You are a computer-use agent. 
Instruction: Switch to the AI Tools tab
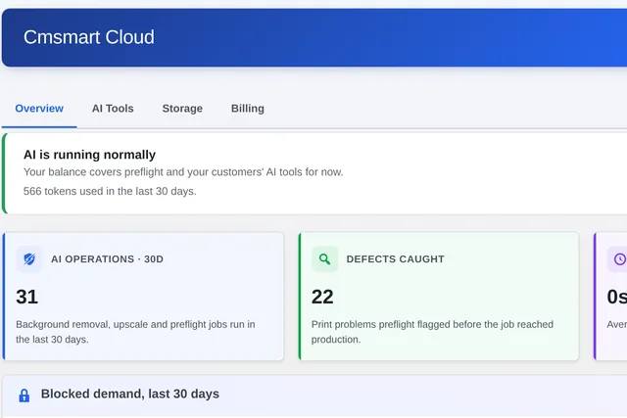[x=113, y=109]
